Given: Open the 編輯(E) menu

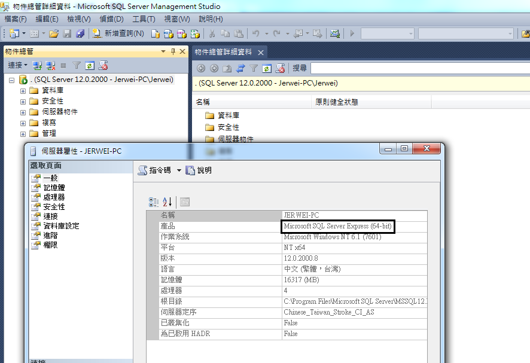Looking at the screenshot, I should coord(47,19).
